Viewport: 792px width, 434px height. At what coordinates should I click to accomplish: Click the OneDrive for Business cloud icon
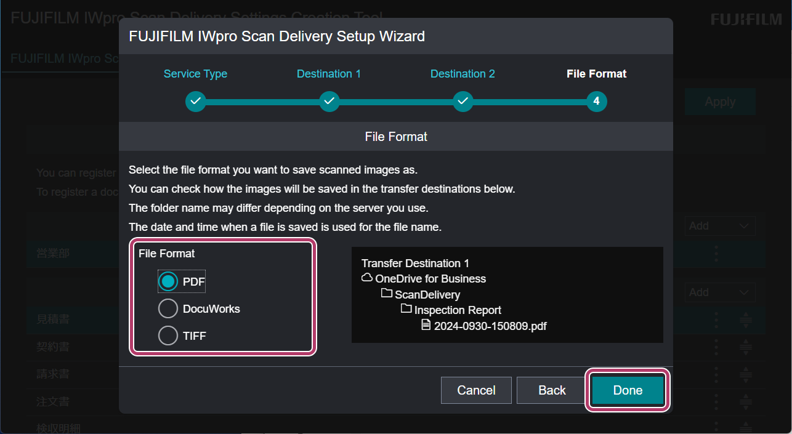tap(367, 278)
